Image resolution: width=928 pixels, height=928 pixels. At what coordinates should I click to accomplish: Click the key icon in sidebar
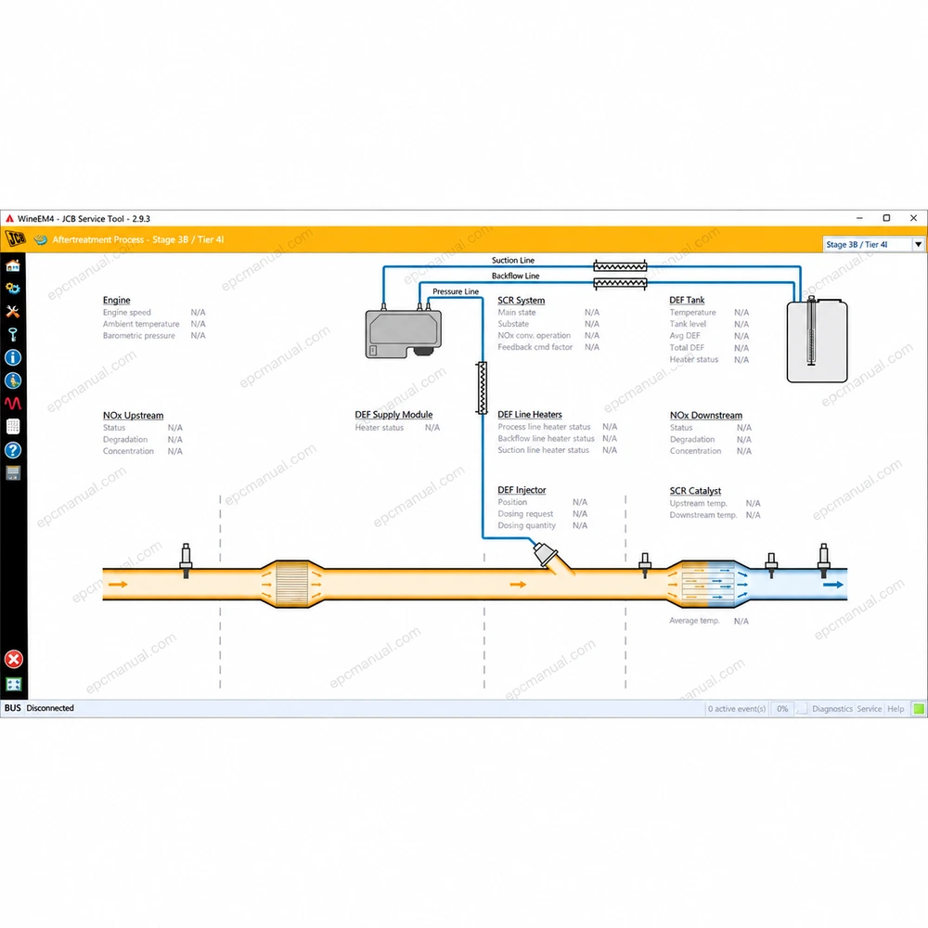pyautogui.click(x=13, y=334)
